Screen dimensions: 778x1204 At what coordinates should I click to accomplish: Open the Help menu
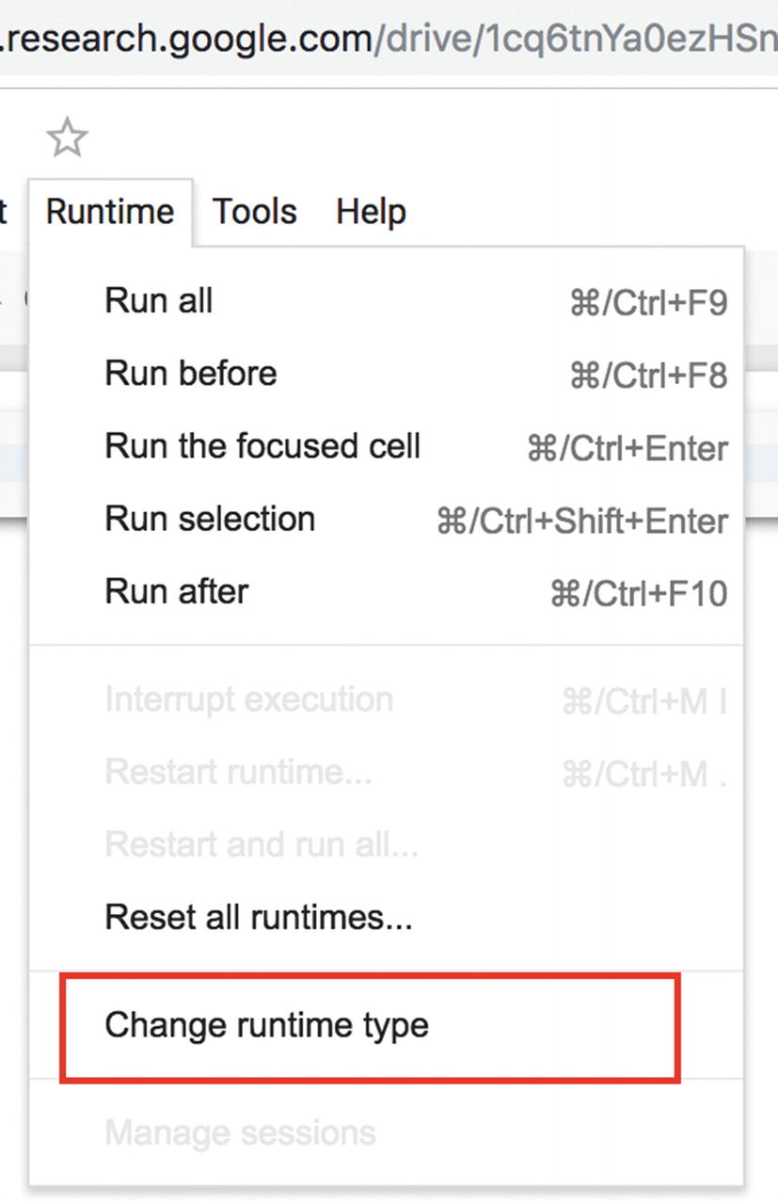click(371, 212)
